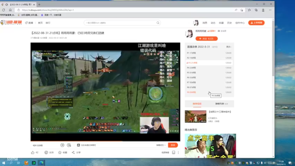Open the 直播 nav item
Screen dimensions: 295x166
pyautogui.click(x=29, y=23)
